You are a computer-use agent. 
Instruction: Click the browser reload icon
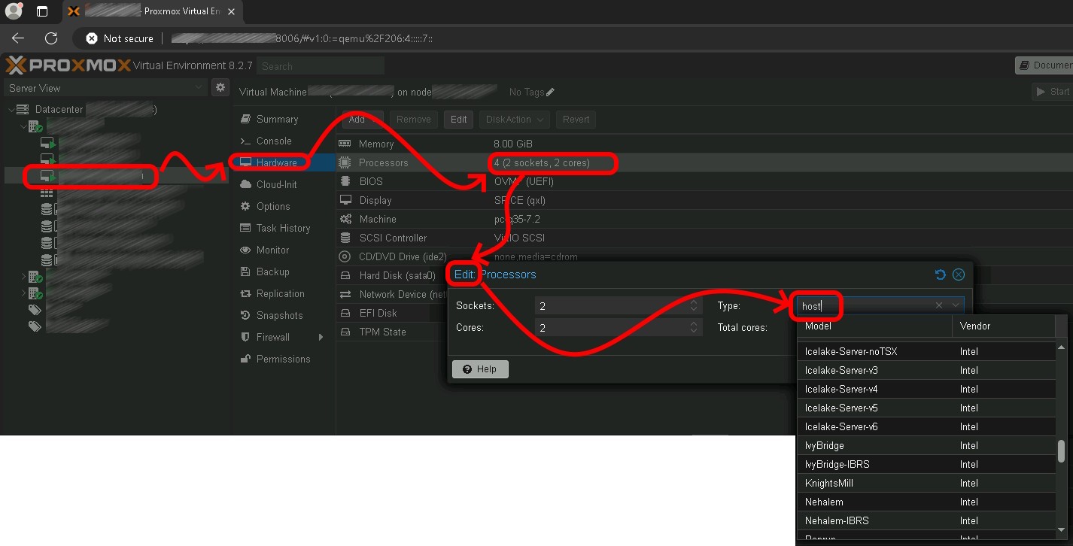pos(51,38)
